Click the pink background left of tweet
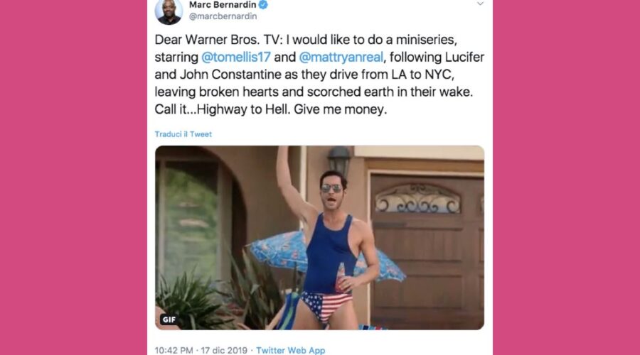Screen dimensions: 640x355 coord(73,177)
